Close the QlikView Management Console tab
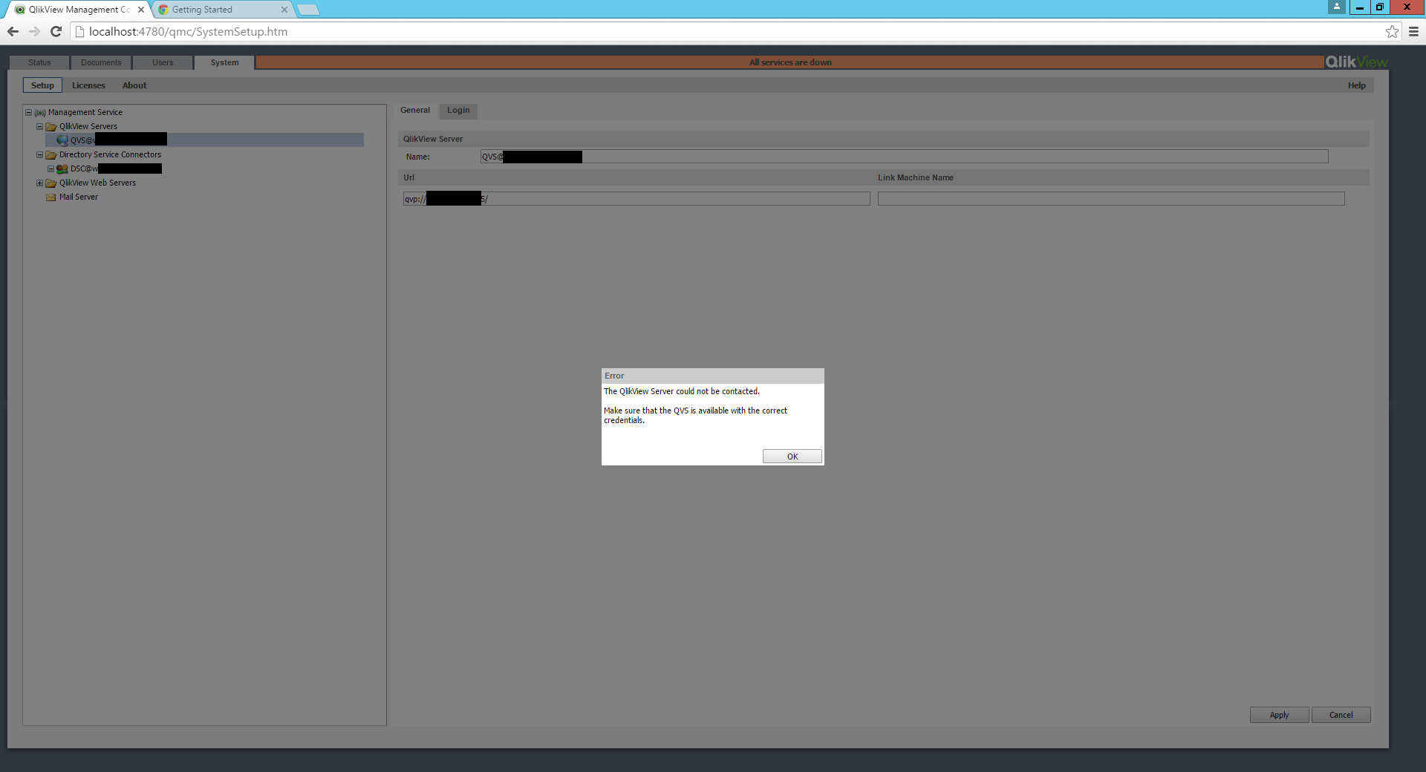This screenshot has width=1426, height=772. click(141, 10)
